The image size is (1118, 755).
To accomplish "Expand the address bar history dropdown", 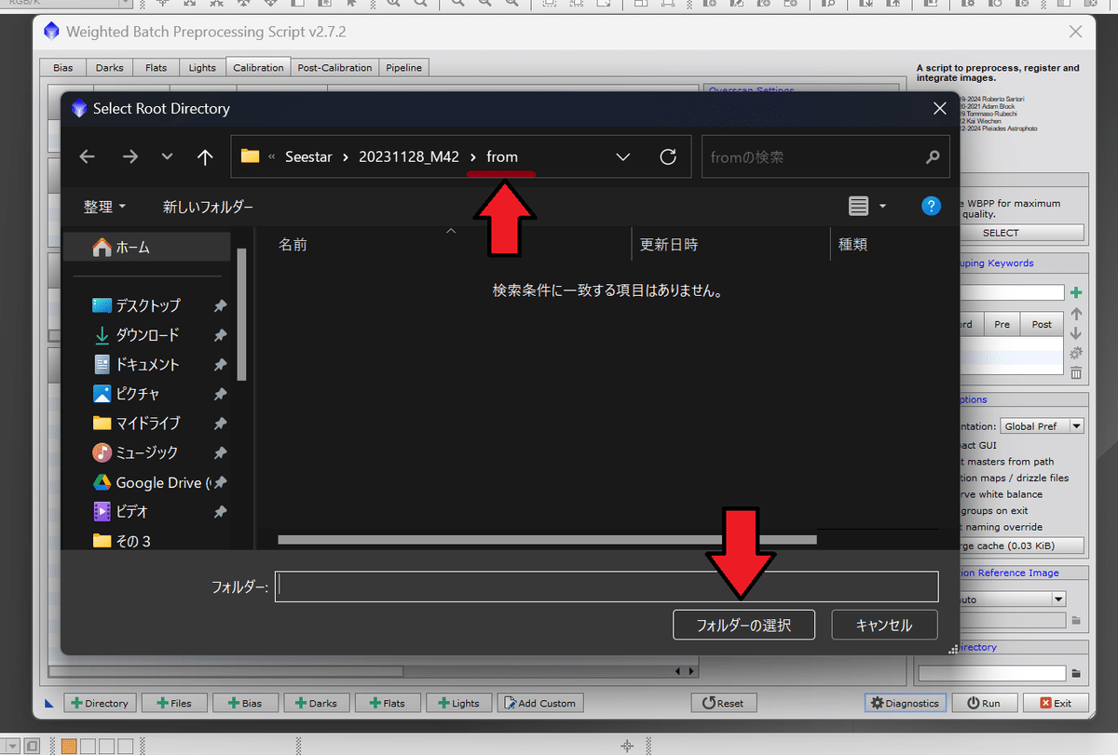I will point(623,157).
